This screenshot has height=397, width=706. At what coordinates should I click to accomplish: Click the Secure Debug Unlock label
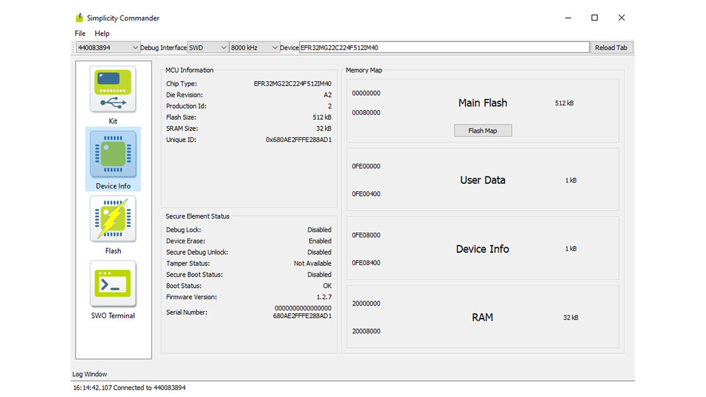[197, 252]
